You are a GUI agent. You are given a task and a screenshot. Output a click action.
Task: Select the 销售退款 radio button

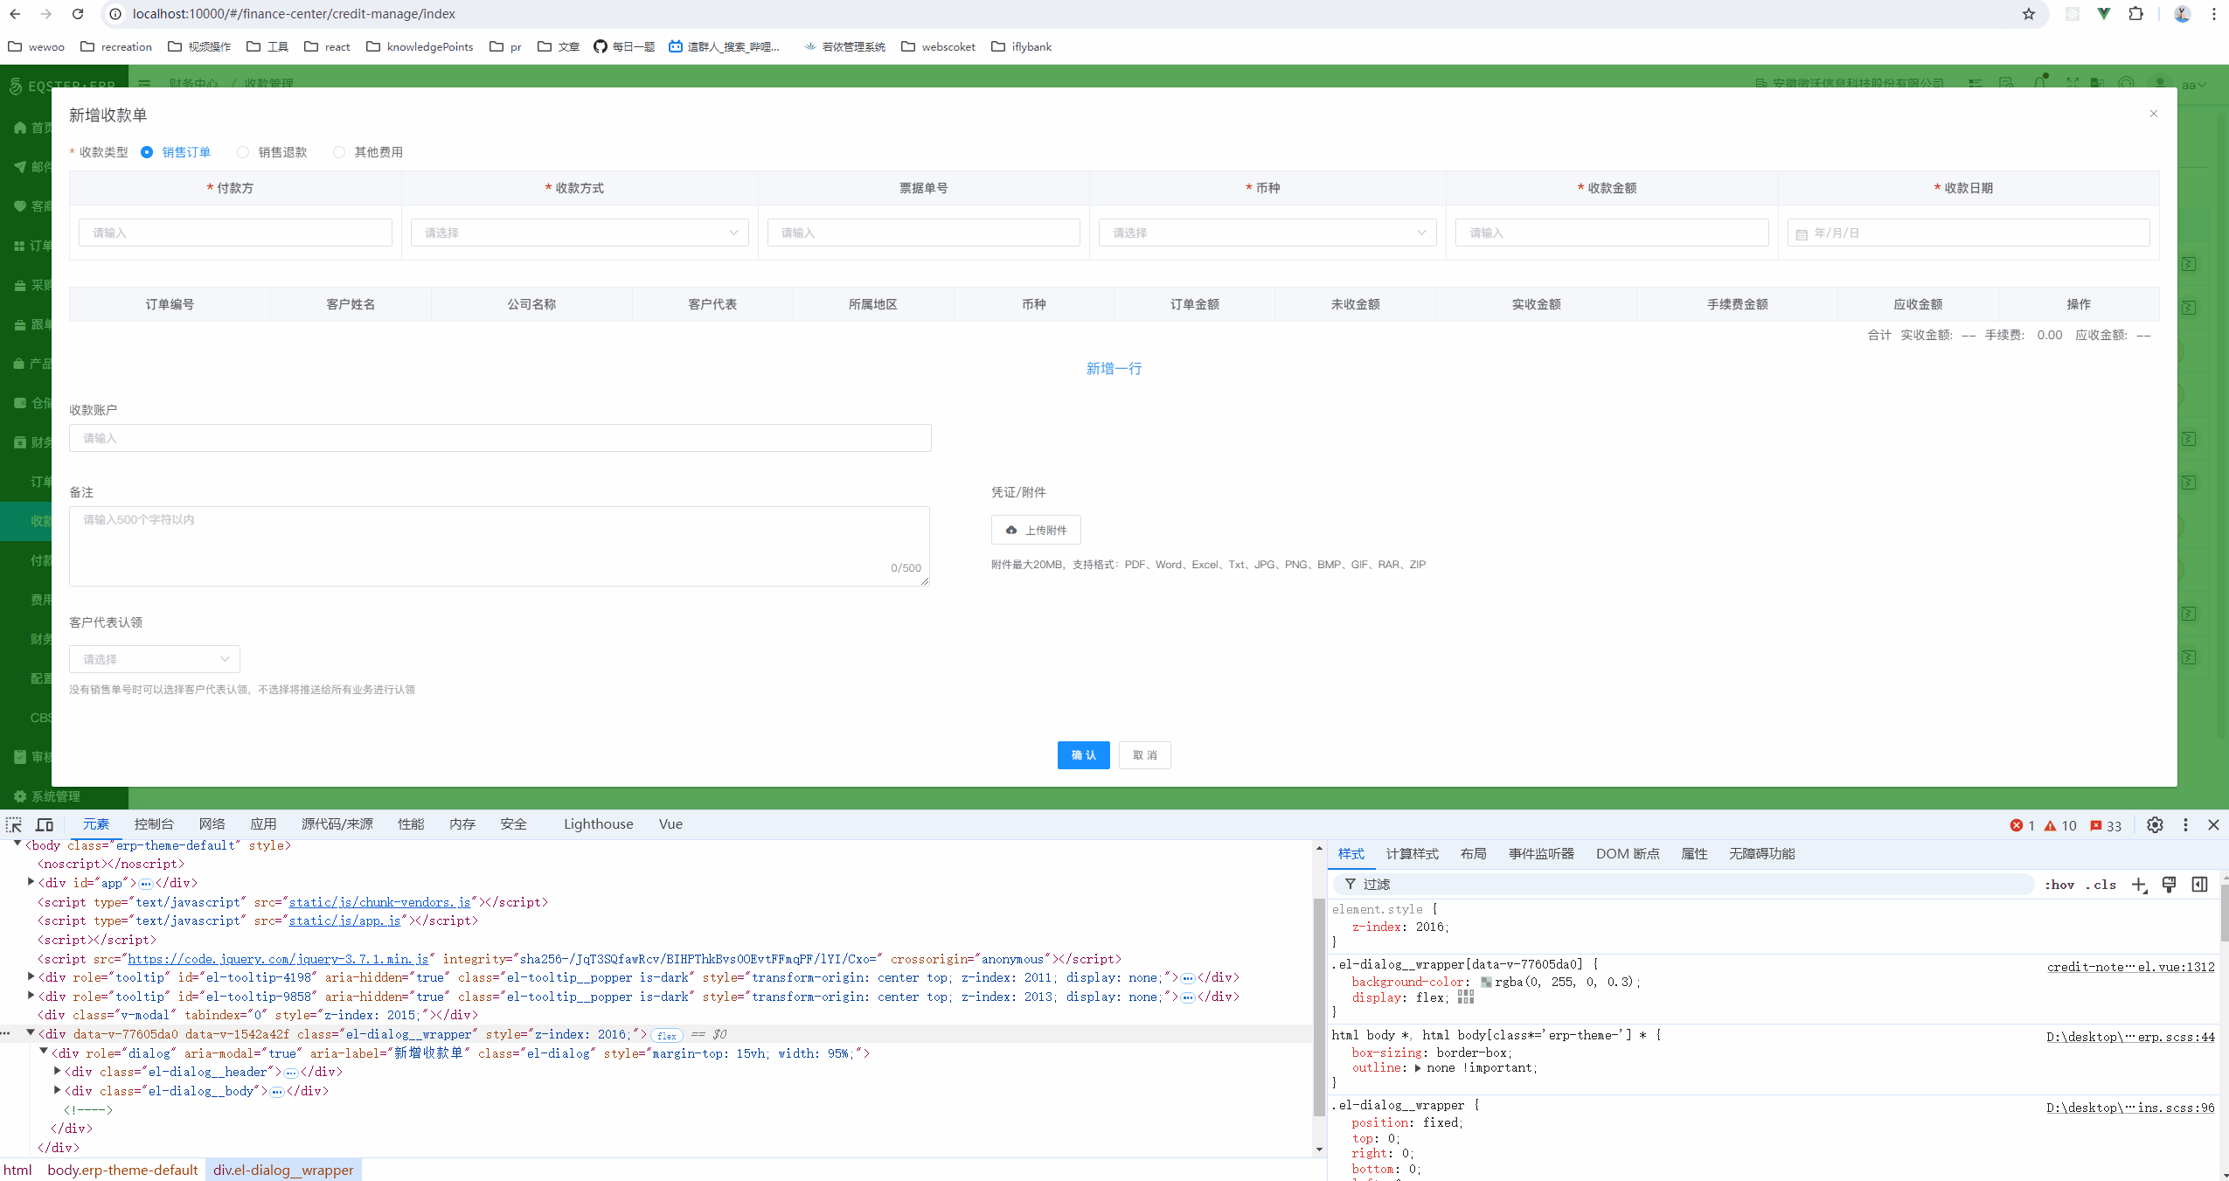pos(243,152)
